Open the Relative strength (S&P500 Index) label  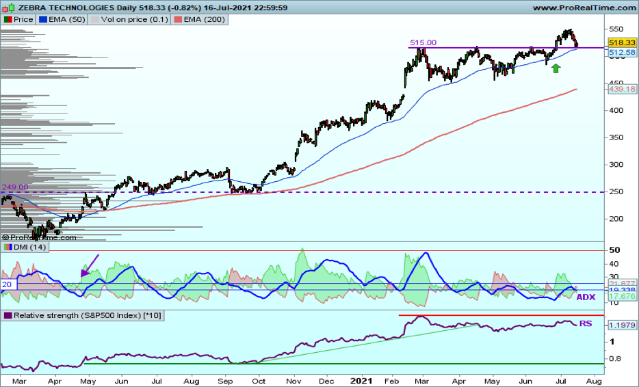87,315
